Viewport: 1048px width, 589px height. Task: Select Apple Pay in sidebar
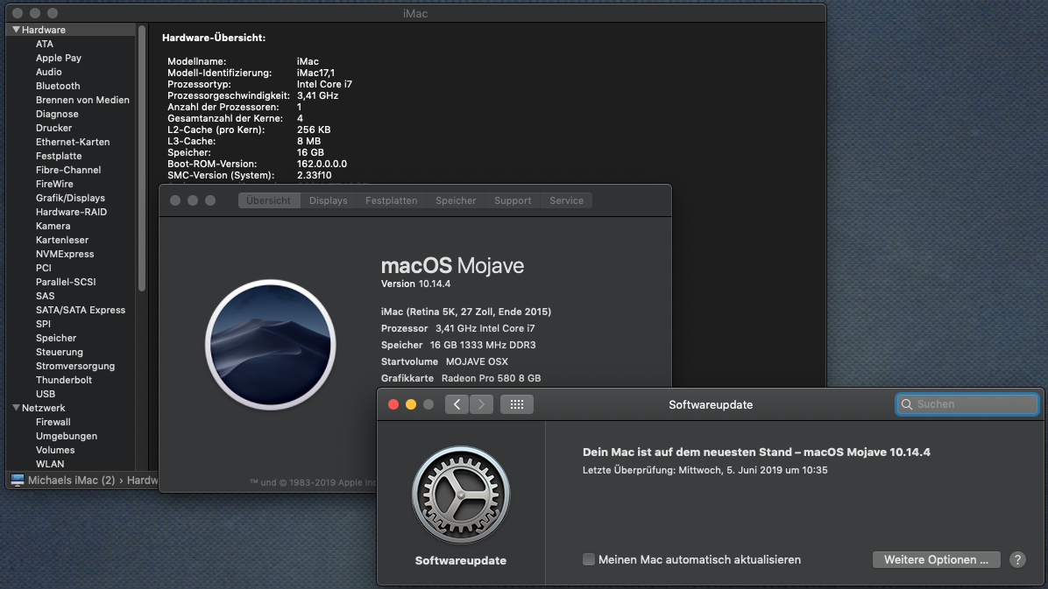(x=58, y=58)
